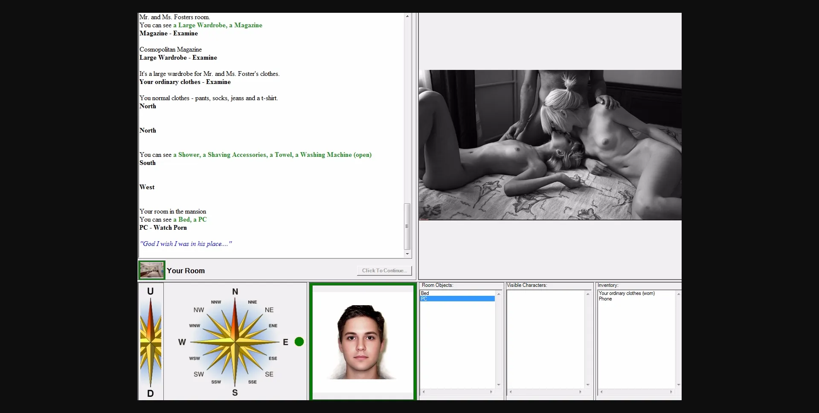Screen dimensions: 819x413
Task: Go Down using the D arrow
Action: (150, 393)
